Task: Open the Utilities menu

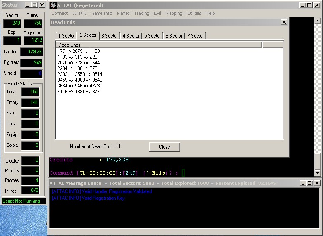Action: [194, 13]
